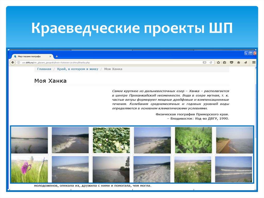Close the 'Мир глазами географа' tab
Image resolution: width=264 pixels, height=198 pixels.
tap(50, 56)
